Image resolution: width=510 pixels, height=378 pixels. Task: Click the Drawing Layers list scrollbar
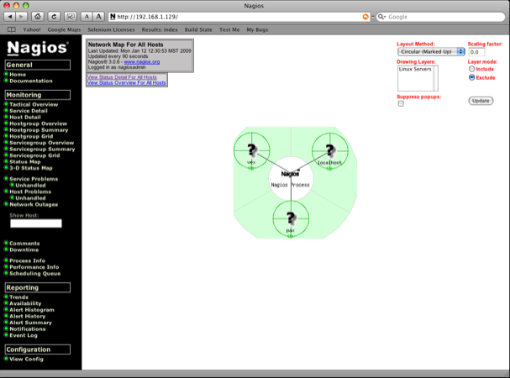[x=435, y=78]
